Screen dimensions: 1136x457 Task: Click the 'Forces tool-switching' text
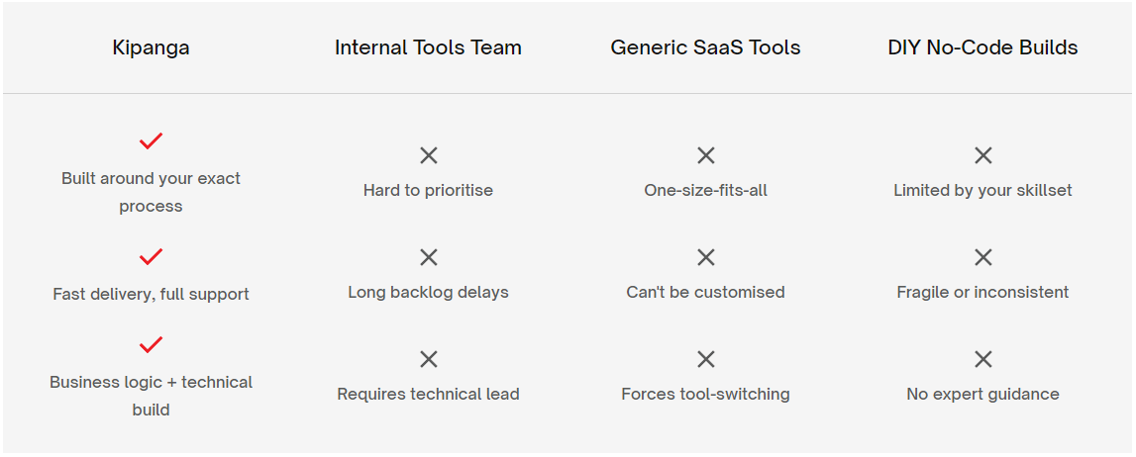click(x=705, y=394)
